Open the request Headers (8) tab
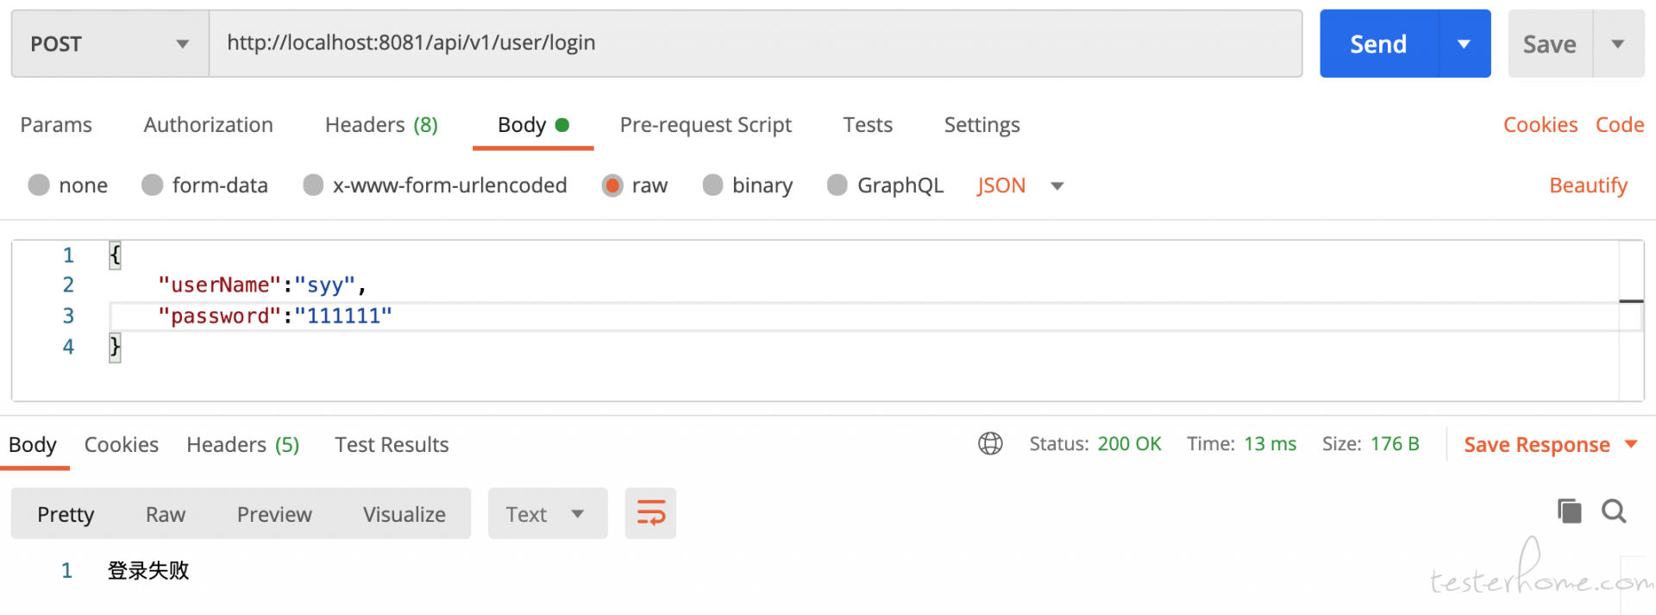The image size is (1656, 615). click(381, 125)
